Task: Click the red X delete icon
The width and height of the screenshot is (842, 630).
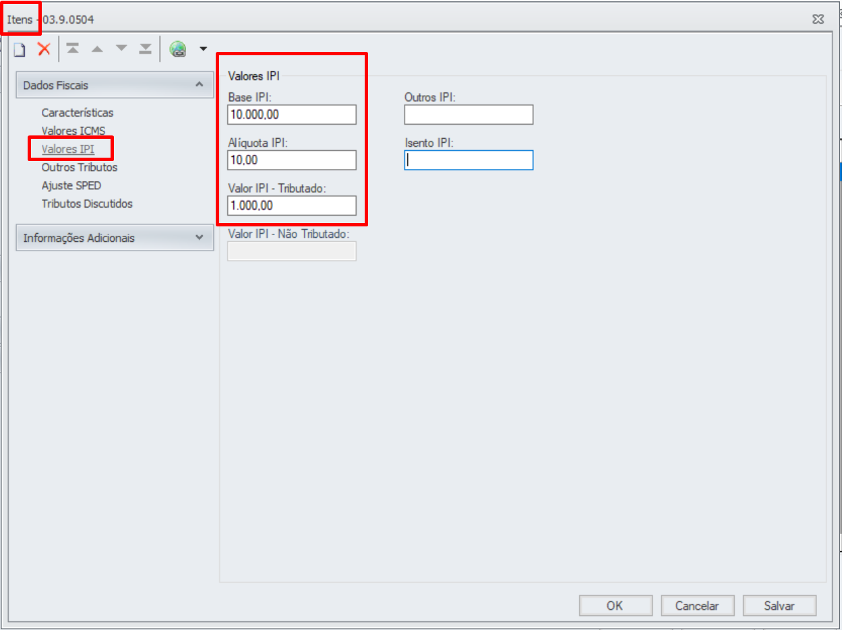Action: (x=44, y=49)
